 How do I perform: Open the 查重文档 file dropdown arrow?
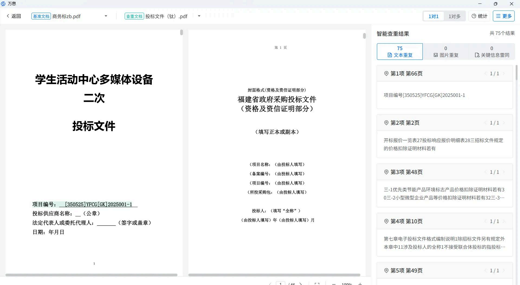199,16
